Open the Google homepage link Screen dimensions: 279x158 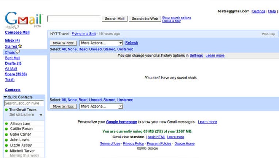pos(121,122)
